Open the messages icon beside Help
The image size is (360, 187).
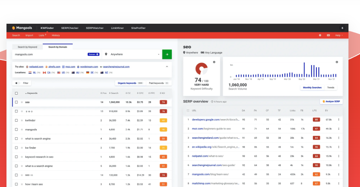(328, 35)
